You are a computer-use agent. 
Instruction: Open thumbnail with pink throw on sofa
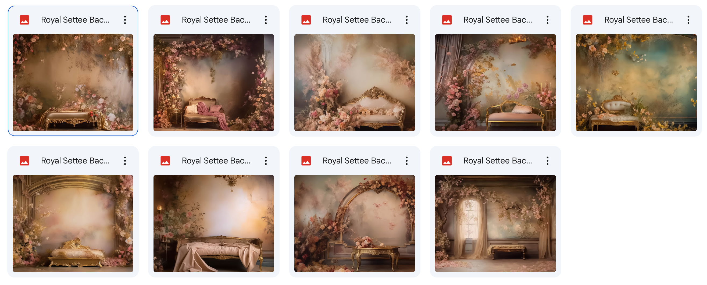214,82
